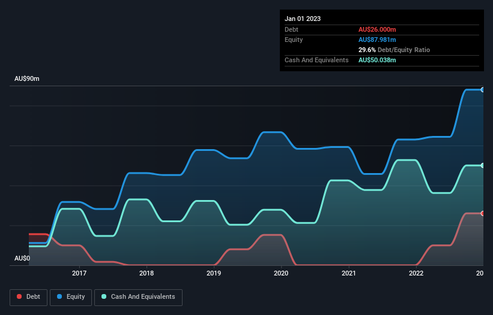
Task: Click the teal Cash legend dot
Action: (x=104, y=296)
